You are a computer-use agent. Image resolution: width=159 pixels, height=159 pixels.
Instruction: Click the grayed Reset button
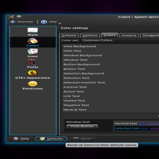(82, 139)
